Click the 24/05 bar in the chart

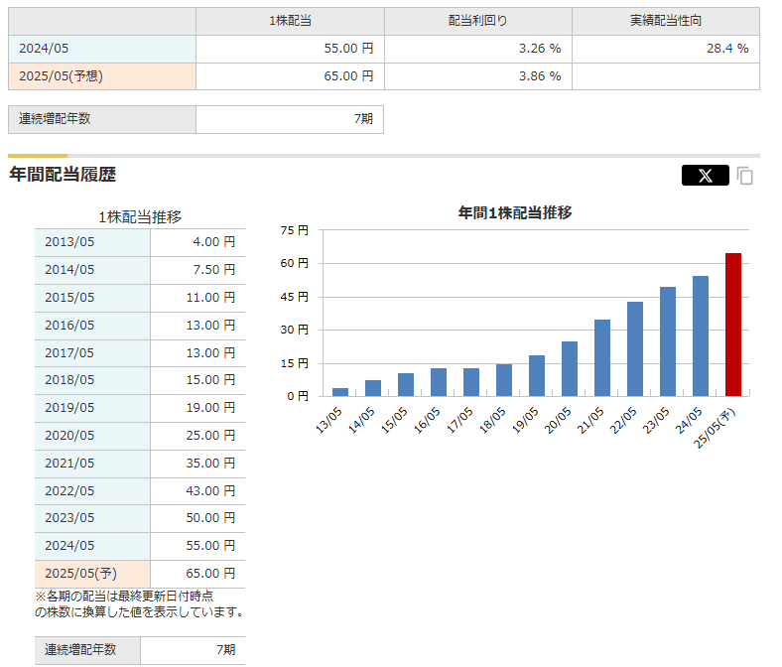(x=701, y=335)
